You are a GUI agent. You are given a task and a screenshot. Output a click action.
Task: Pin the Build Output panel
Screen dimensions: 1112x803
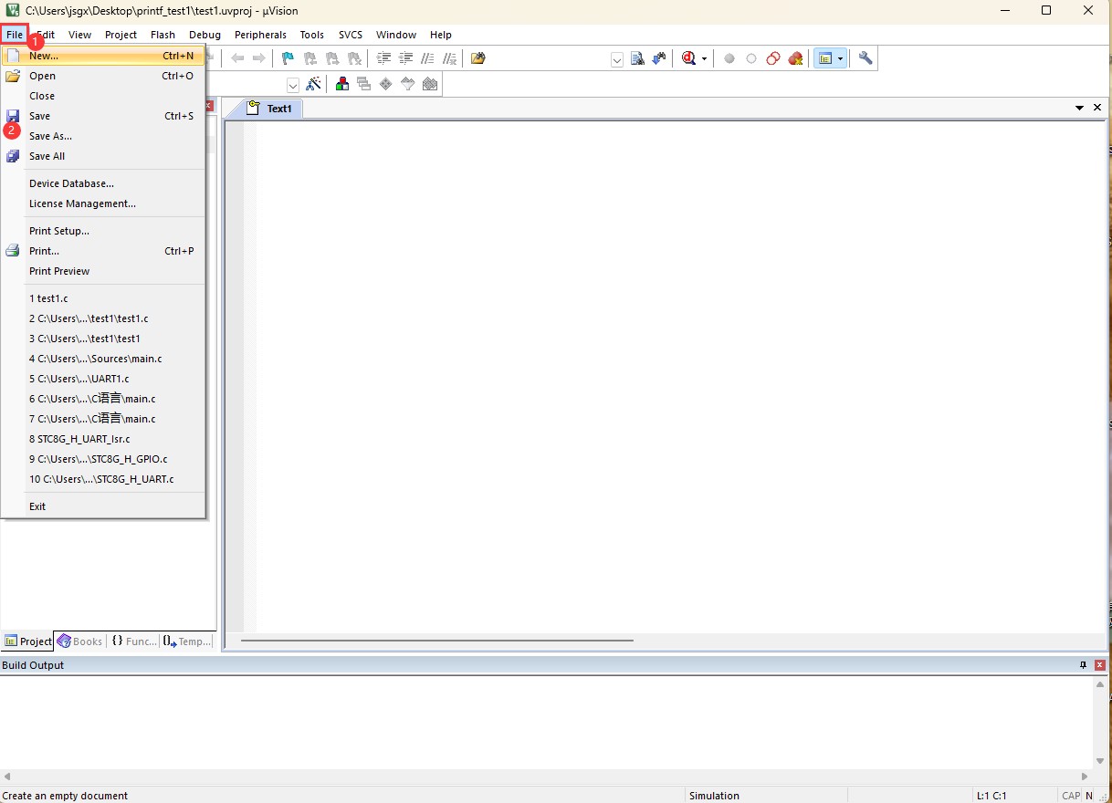1084,665
